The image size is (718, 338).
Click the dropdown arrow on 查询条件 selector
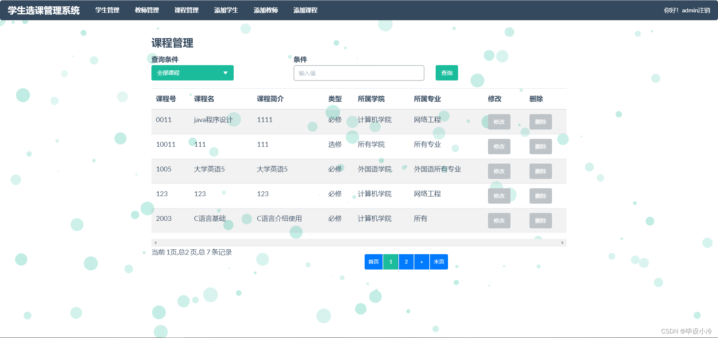pos(225,73)
